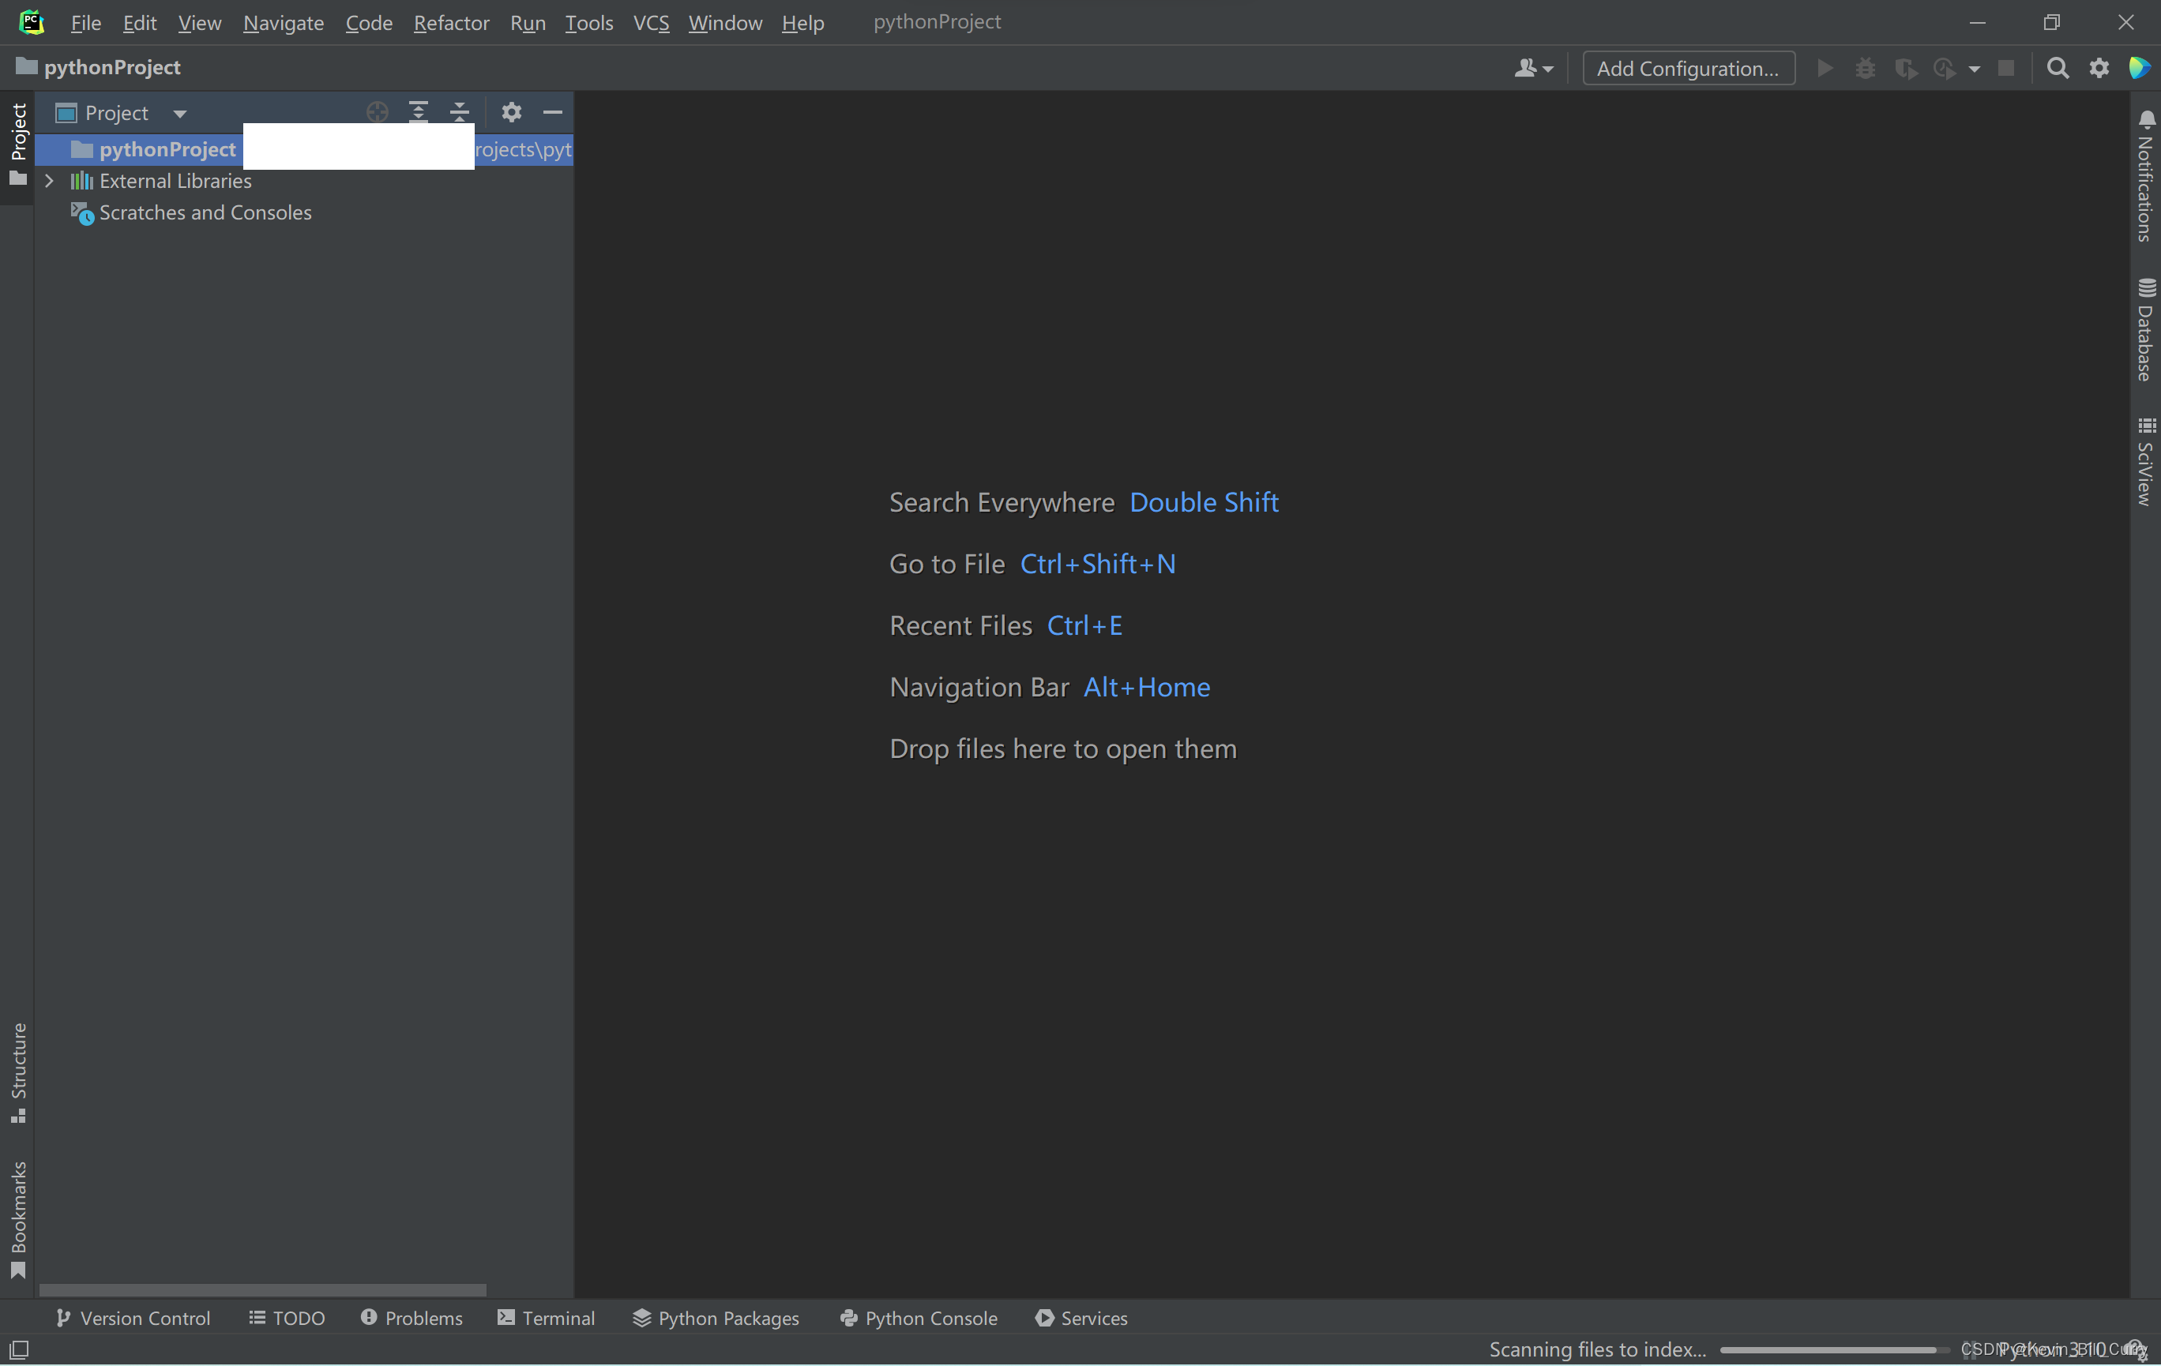Expand all items in Project panel
Image resolution: width=2161 pixels, height=1366 pixels.
[x=418, y=112]
